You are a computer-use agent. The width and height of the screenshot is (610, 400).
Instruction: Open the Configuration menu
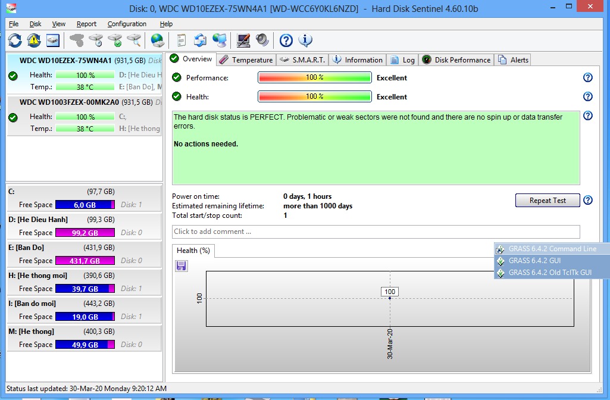pyautogui.click(x=127, y=24)
